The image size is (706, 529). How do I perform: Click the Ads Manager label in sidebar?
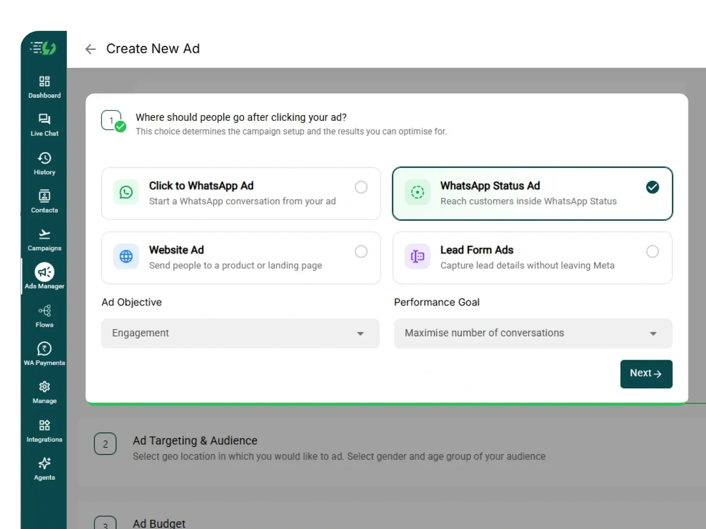tap(45, 286)
